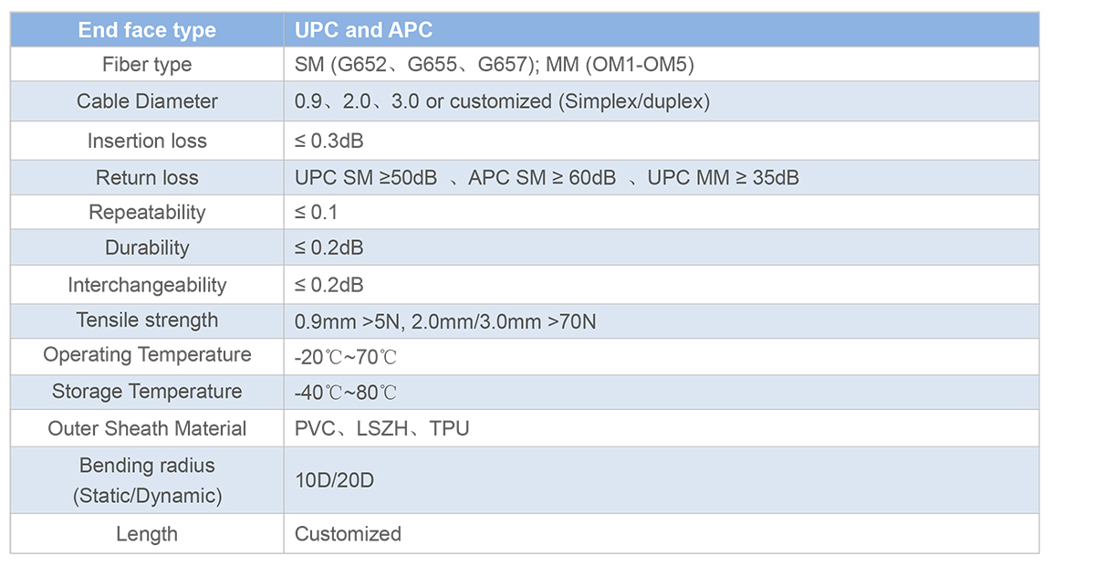1095x567 pixels.
Task: Click the 'Operating Temperature' label
Action: coord(147,354)
